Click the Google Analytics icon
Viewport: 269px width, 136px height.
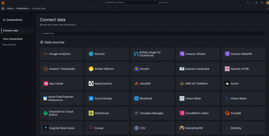tap(46, 54)
